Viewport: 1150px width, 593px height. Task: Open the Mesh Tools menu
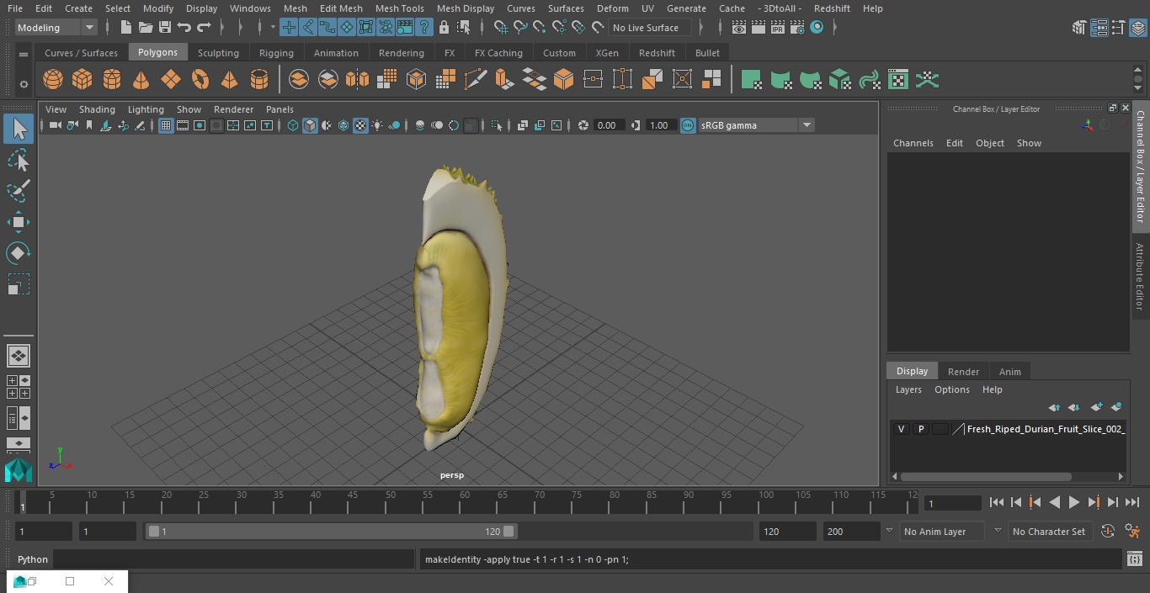(399, 8)
